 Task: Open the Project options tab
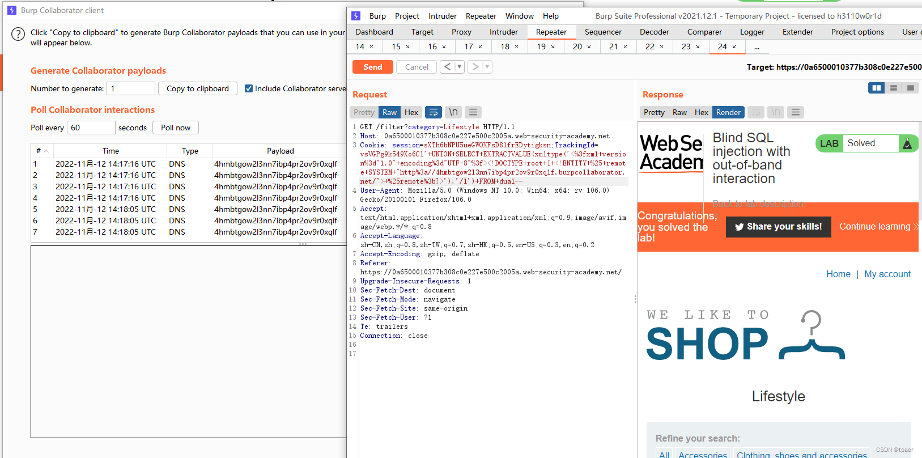point(857,32)
